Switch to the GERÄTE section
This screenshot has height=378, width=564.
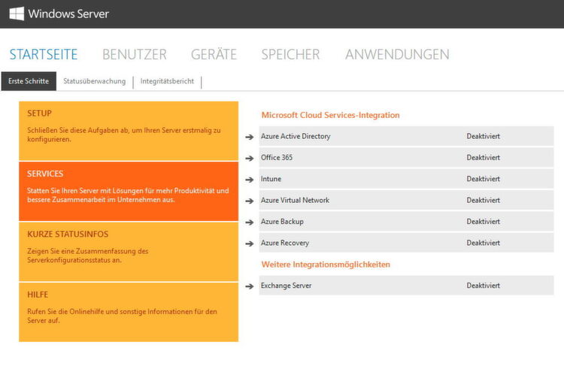214,54
